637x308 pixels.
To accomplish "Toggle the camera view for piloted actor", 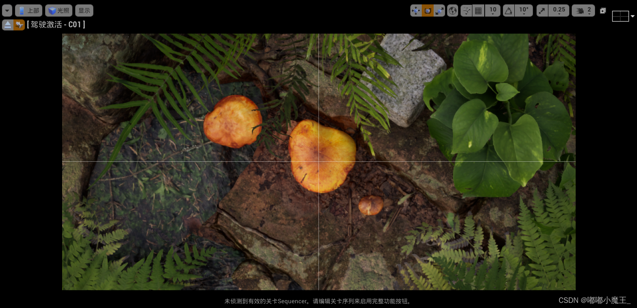I will click(19, 25).
